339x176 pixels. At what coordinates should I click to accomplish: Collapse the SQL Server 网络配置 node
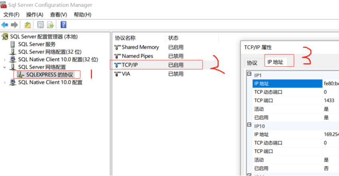click(x=4, y=67)
